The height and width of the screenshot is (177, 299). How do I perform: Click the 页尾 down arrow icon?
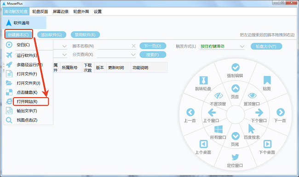click(x=236, y=136)
